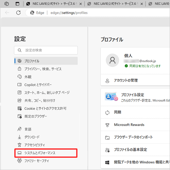
Task: Open Copilot とサイドバー settings
Action: point(46,85)
